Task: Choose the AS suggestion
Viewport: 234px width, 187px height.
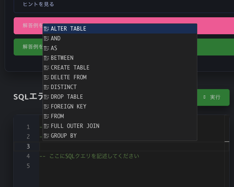Action: coord(54,48)
